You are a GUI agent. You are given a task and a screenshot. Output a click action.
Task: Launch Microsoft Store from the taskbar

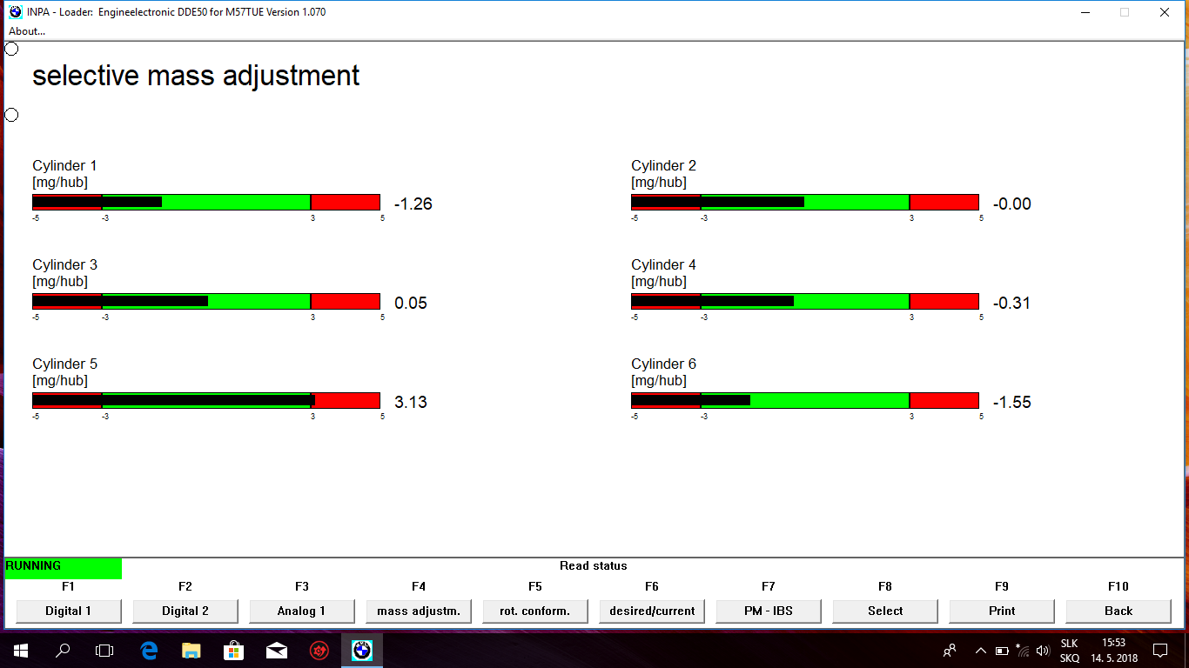tap(234, 650)
